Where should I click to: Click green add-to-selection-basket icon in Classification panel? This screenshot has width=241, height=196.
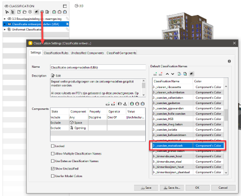pos(54,12)
